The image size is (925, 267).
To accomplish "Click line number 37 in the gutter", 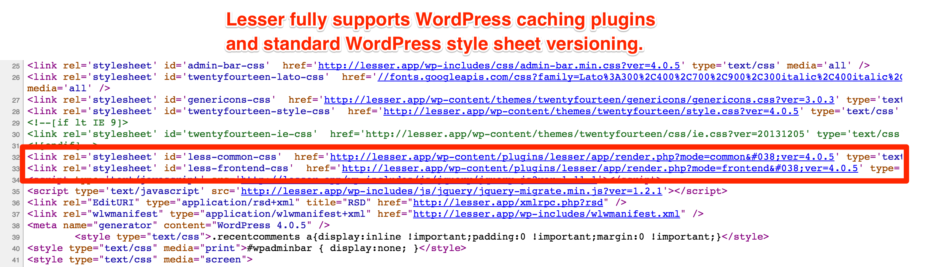I will (x=16, y=215).
